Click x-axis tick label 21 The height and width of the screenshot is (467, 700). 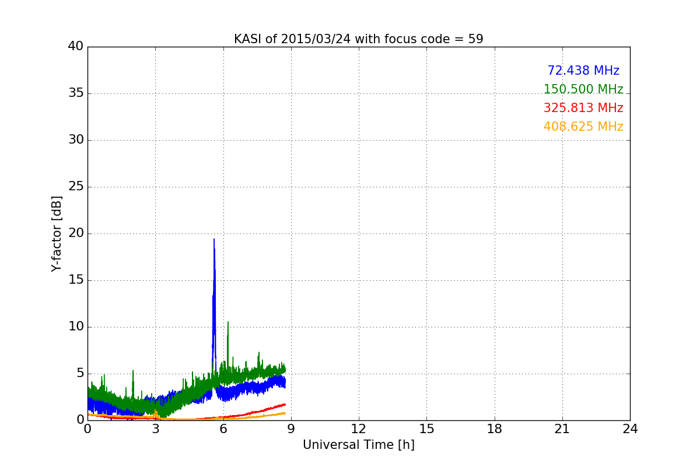click(562, 429)
